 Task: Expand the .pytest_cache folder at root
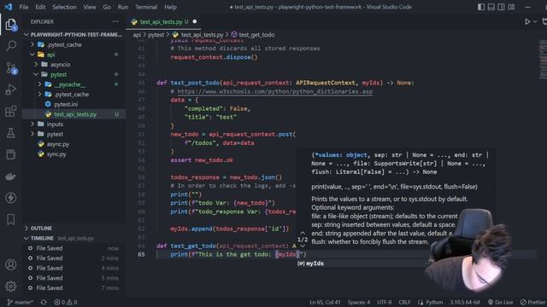coord(74,44)
